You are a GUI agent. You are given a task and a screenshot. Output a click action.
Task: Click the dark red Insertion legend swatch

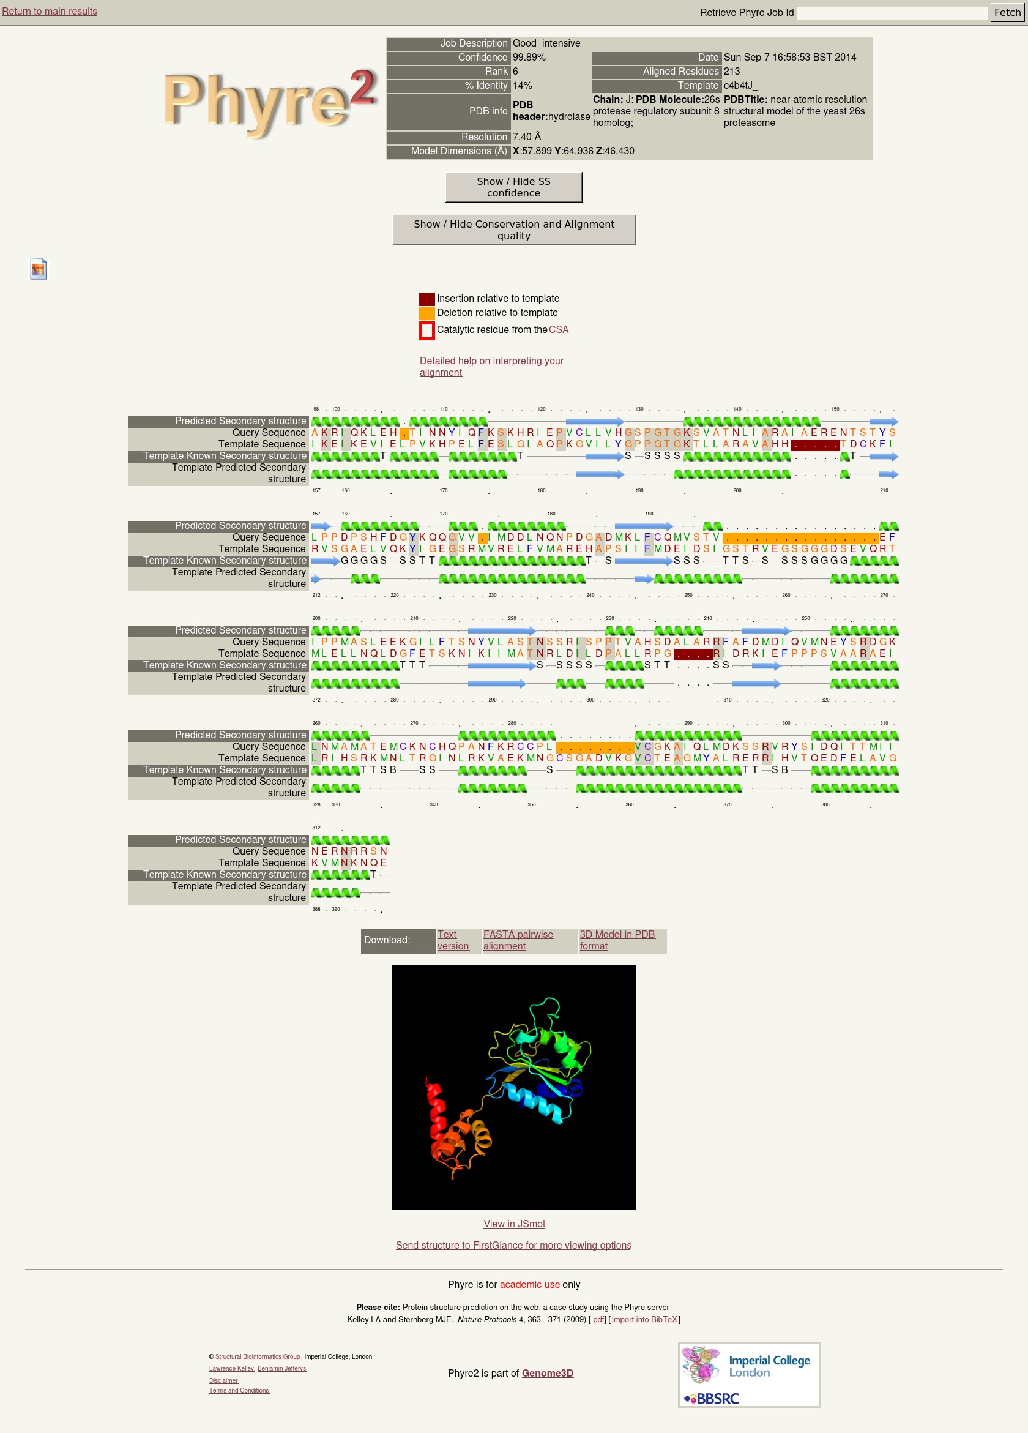click(x=427, y=299)
